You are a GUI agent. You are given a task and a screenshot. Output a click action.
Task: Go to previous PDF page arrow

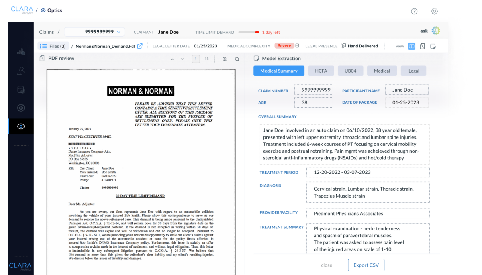pos(172,59)
